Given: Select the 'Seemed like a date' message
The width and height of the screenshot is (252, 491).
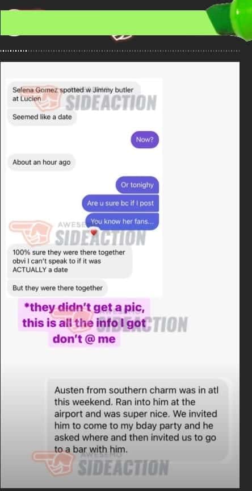Looking at the screenshot, I should pos(42,117).
